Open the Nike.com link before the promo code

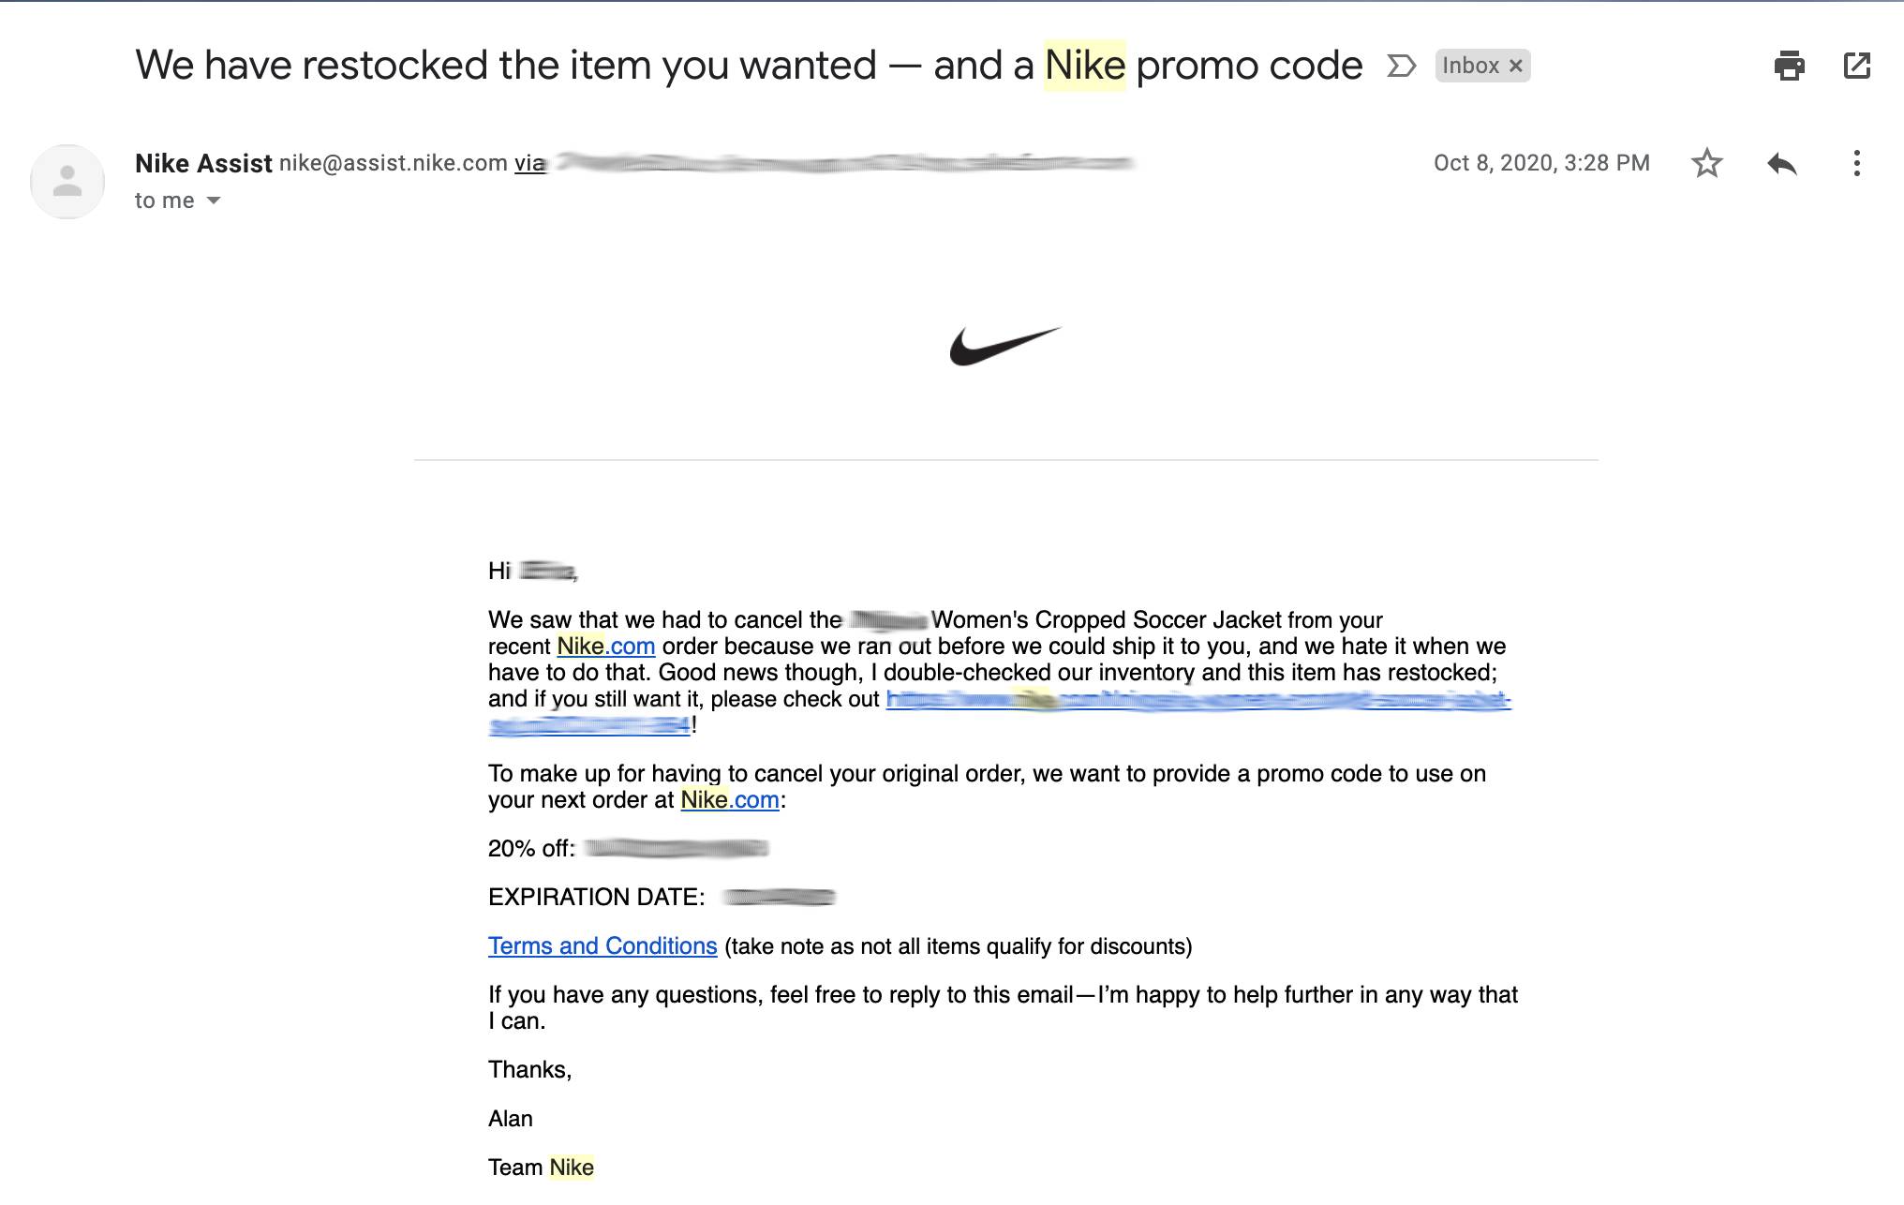click(x=729, y=800)
